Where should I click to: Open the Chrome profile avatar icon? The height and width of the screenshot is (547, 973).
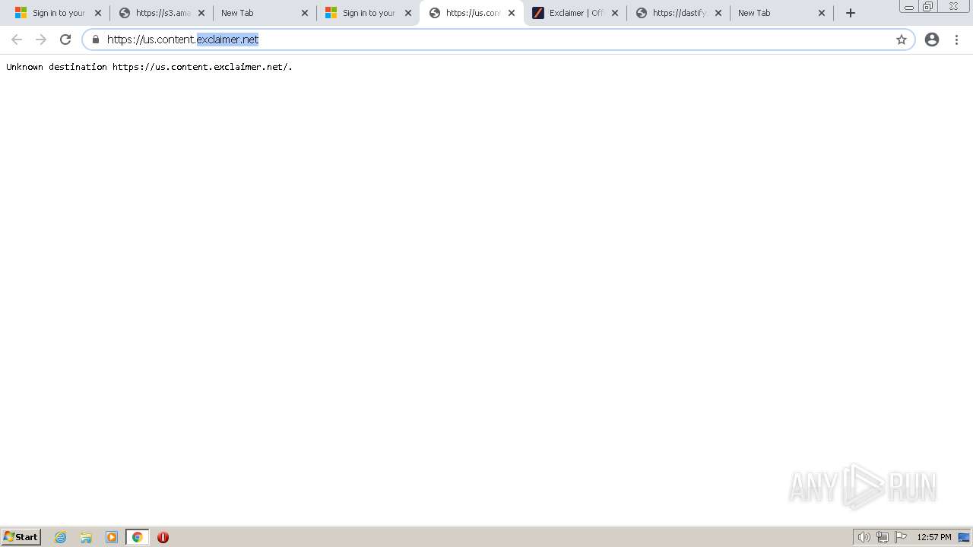(x=932, y=40)
